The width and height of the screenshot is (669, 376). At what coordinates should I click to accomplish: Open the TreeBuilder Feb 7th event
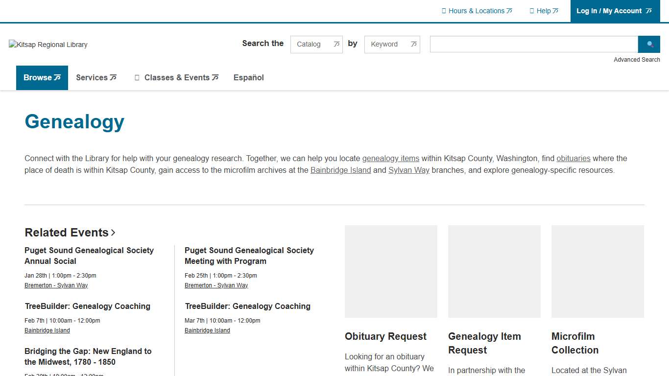pos(88,306)
